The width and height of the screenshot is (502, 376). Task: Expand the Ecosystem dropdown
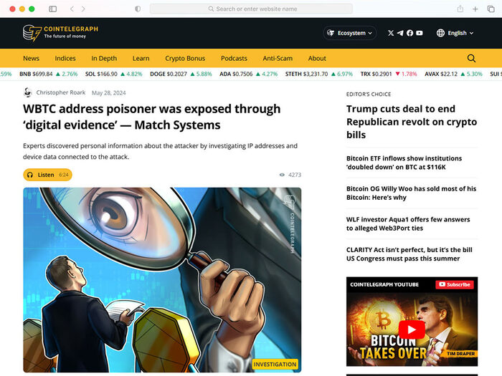(x=350, y=33)
